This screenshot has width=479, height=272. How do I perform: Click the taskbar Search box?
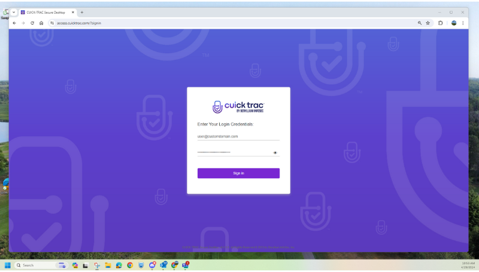point(41,265)
